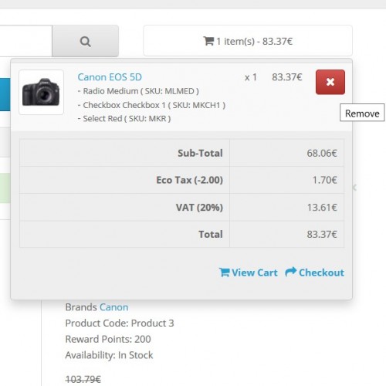Toggle the cart summary button showing 1 item(s)
The image size is (386, 386).
[248, 41]
